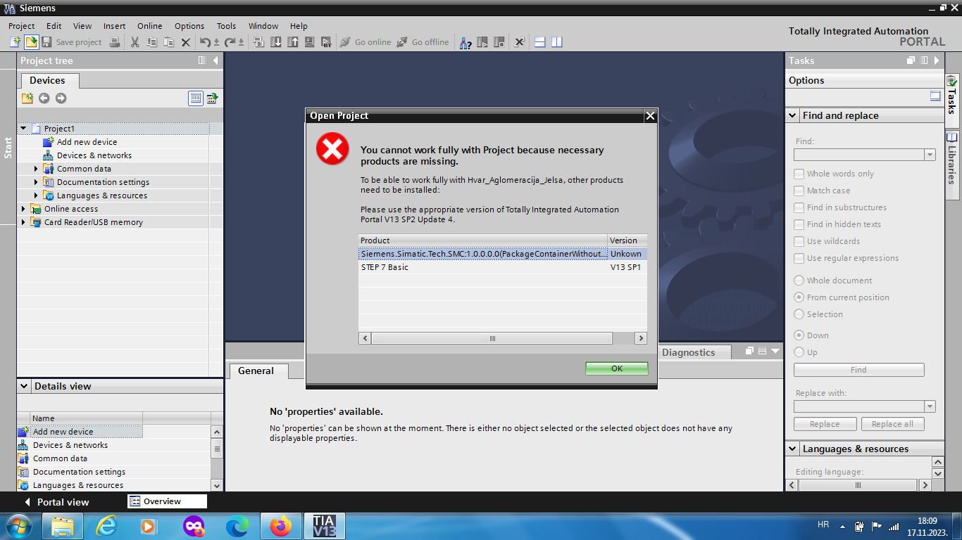Open Microsoft Edge from the taskbar
Screen dimensions: 962x540
[x=237, y=526]
